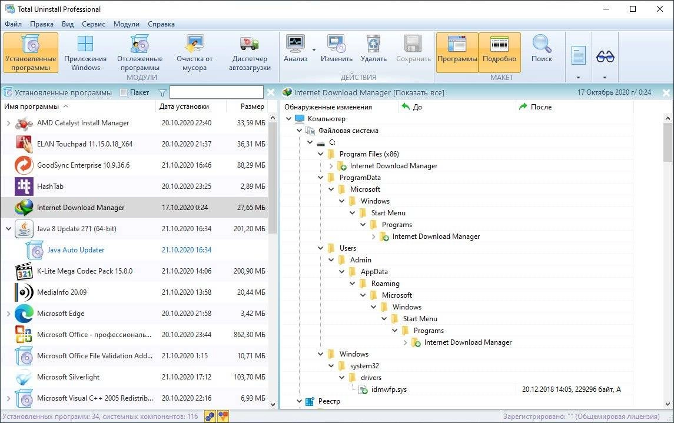Click the Удалить recycle bin icon
The height and width of the screenshot is (423, 674).
(373, 44)
